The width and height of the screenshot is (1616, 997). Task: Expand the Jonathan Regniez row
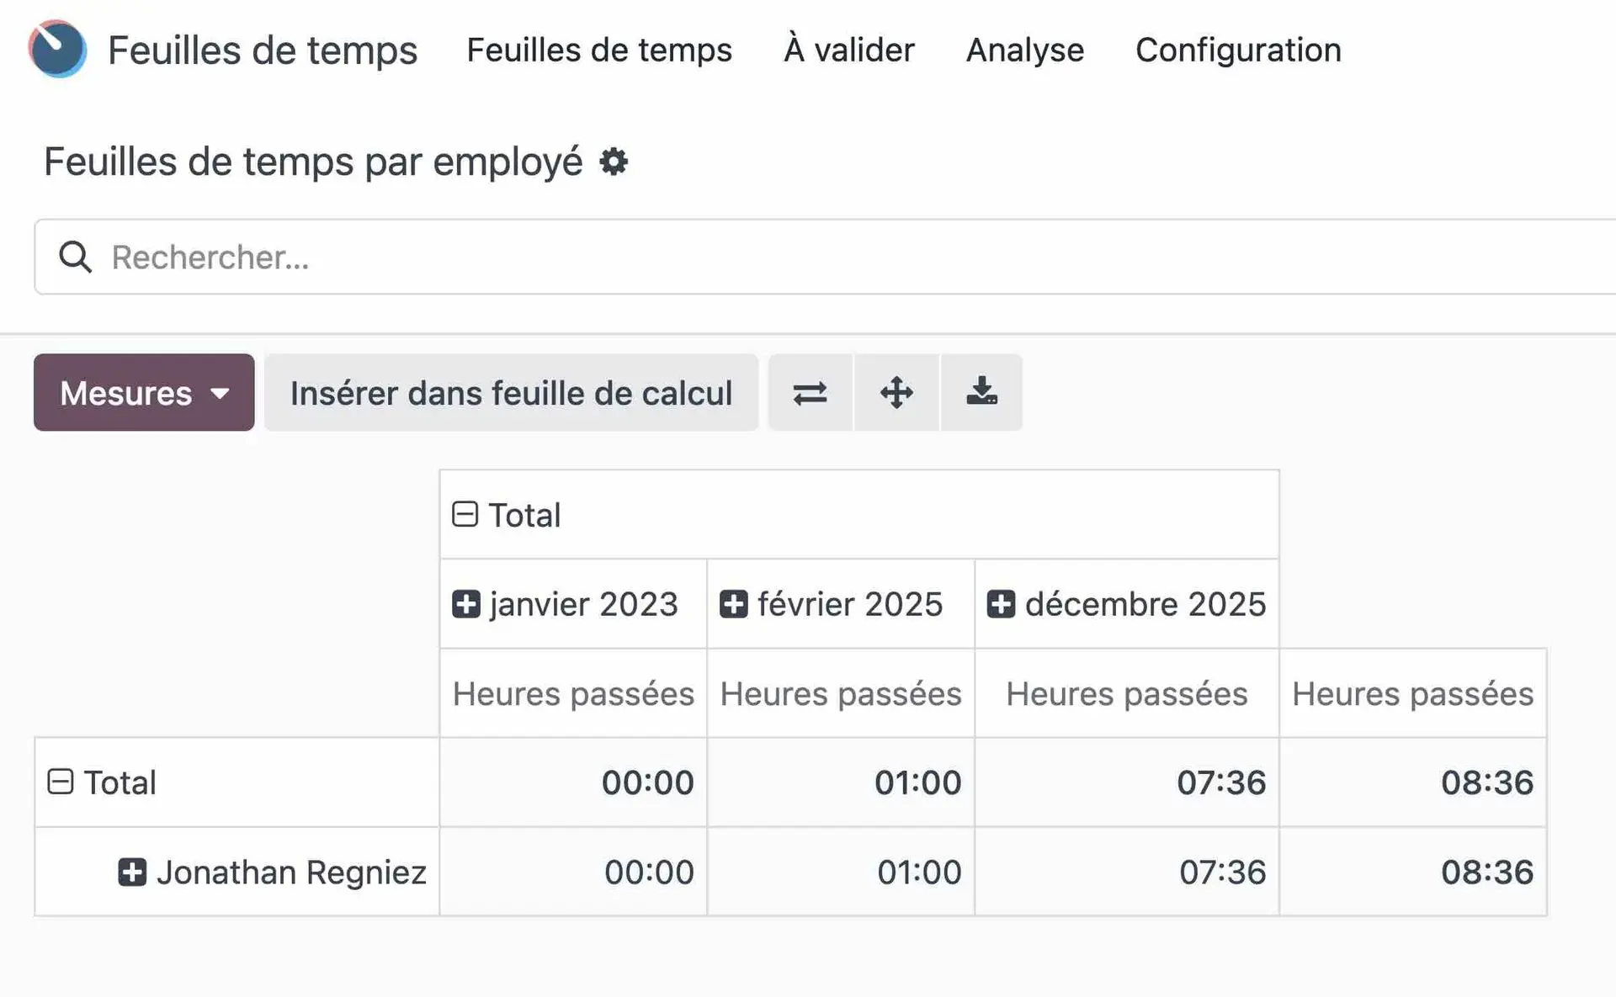tap(132, 872)
